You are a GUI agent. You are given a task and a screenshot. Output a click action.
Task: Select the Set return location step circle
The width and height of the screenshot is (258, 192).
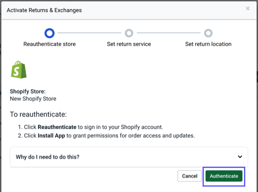[208, 33]
